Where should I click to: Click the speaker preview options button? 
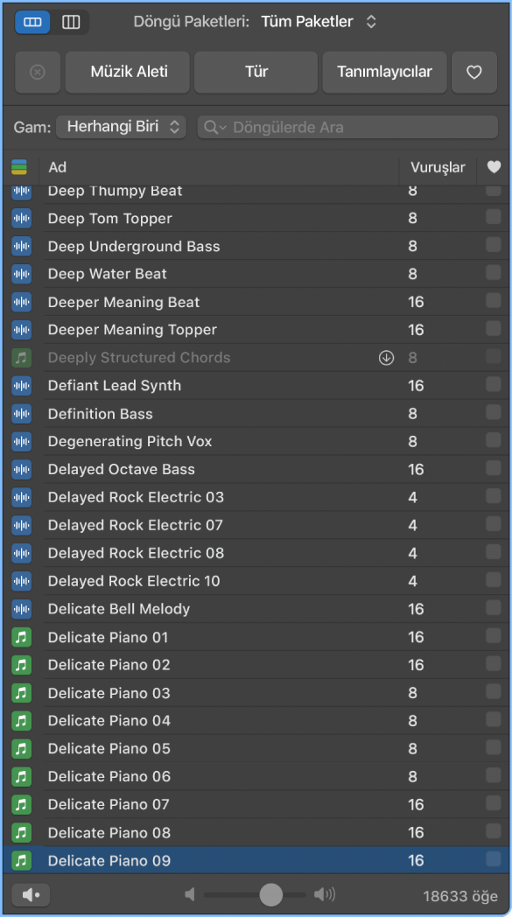pyautogui.click(x=31, y=895)
